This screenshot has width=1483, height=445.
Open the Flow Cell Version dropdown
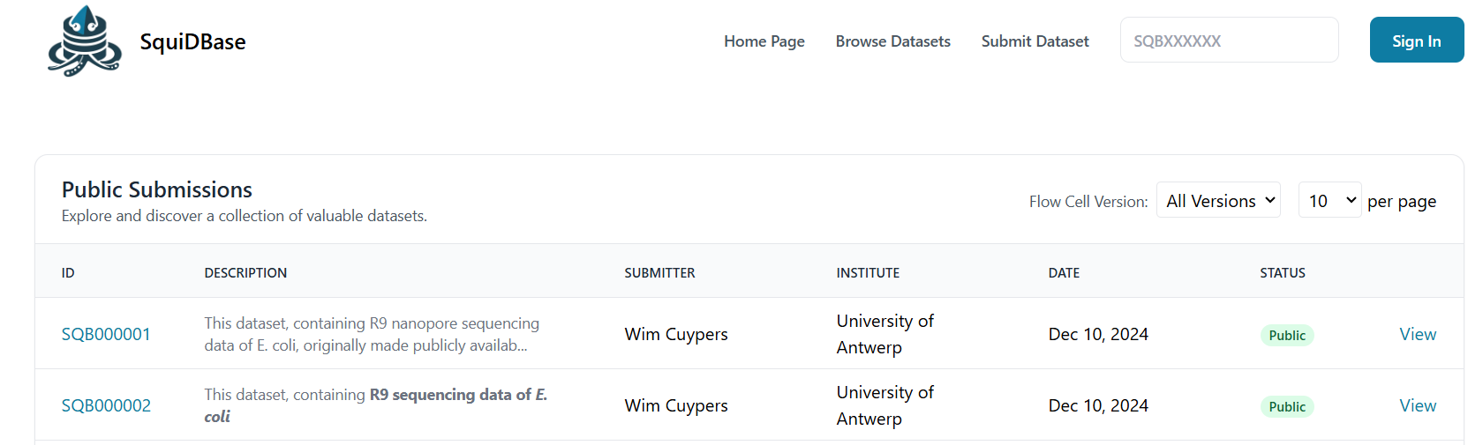coord(1218,201)
